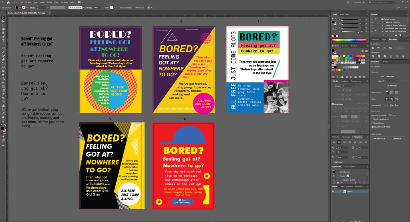Toggle visibility eye for Layer 1
This screenshot has width=410, height=222.
333,192
